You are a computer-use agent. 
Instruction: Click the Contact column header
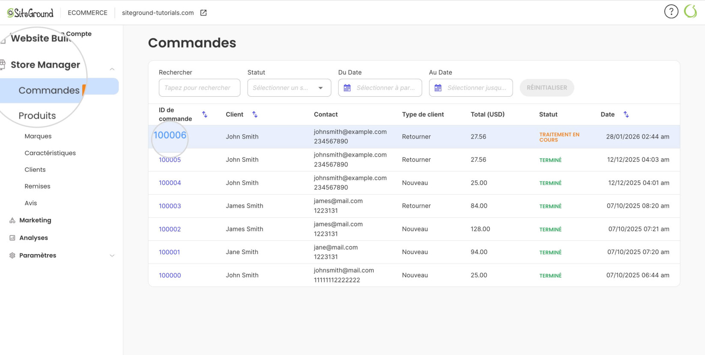(326, 114)
